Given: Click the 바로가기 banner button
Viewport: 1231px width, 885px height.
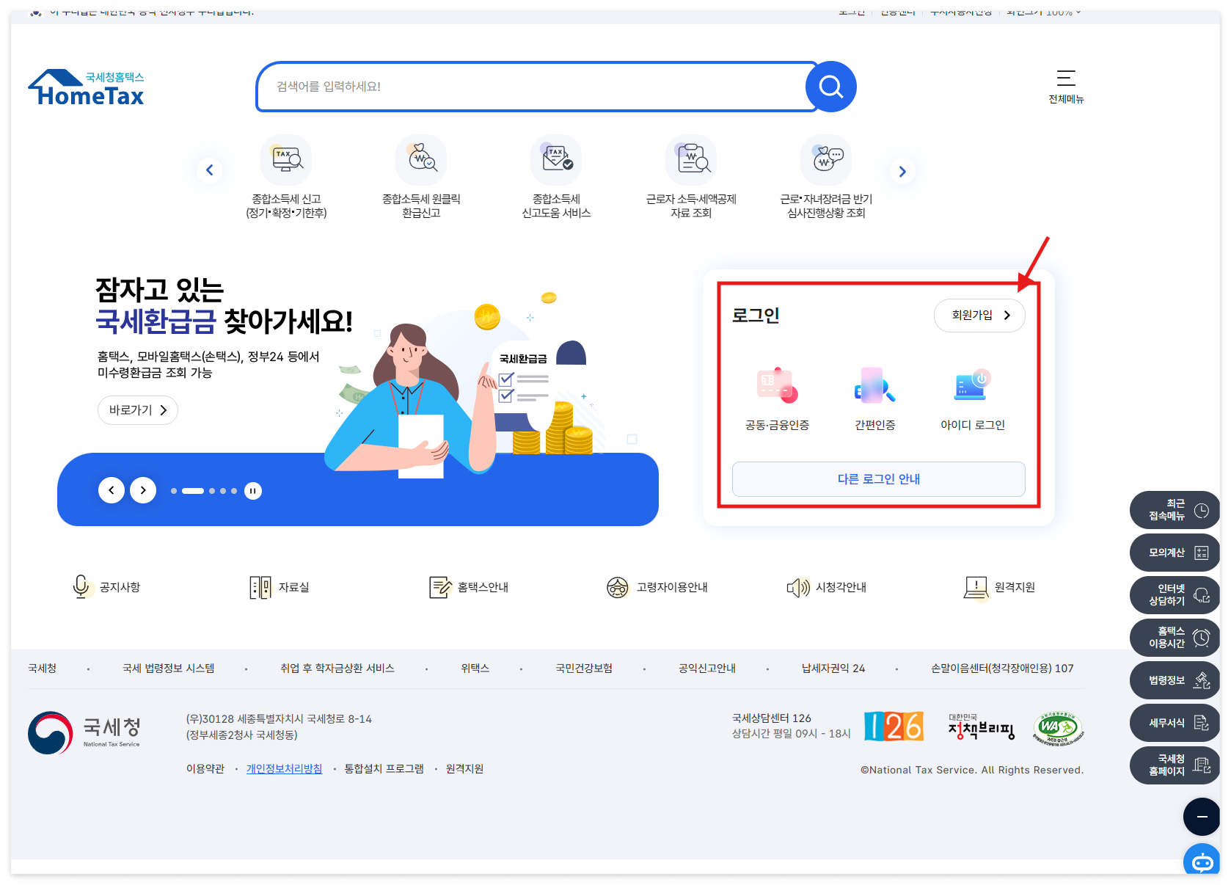Looking at the screenshot, I should pyautogui.click(x=138, y=410).
